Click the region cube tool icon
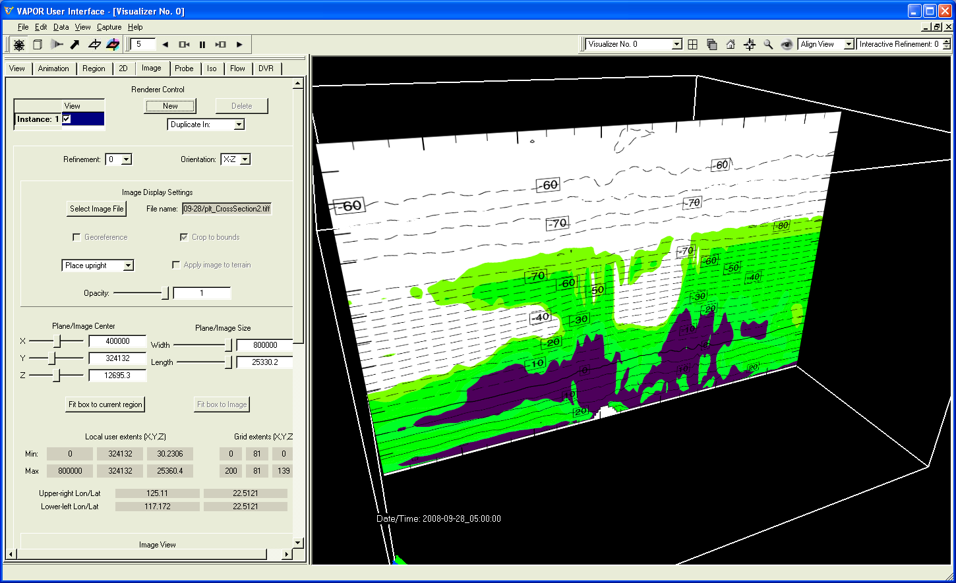The image size is (956, 583). click(x=38, y=45)
